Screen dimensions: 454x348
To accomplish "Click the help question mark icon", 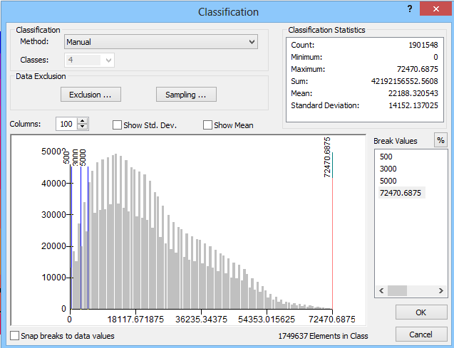I will [410, 9].
